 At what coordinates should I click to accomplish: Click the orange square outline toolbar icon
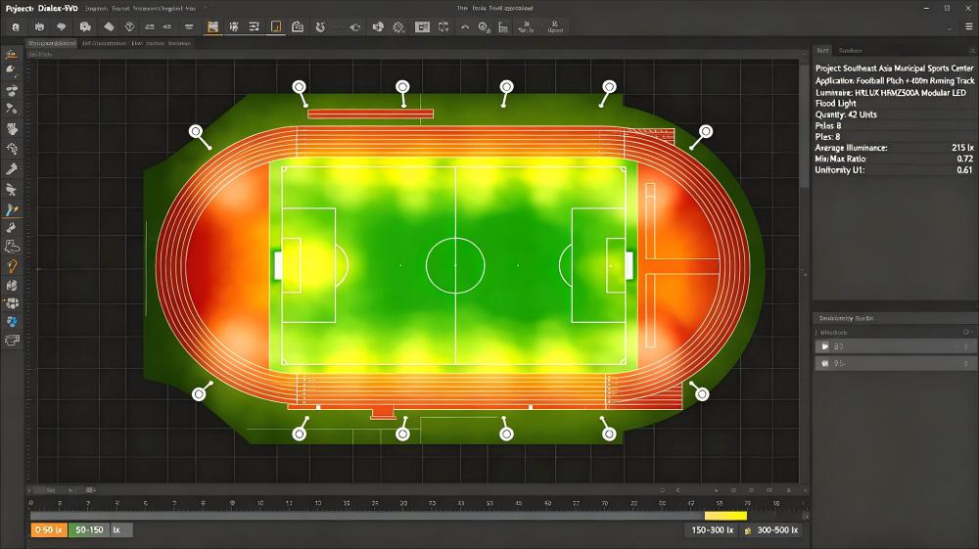276,26
